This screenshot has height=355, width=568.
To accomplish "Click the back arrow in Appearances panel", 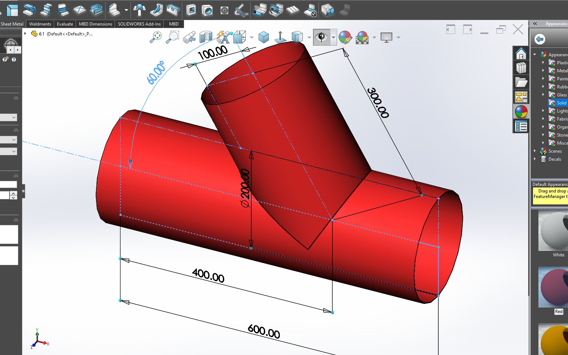I will click(x=540, y=39).
